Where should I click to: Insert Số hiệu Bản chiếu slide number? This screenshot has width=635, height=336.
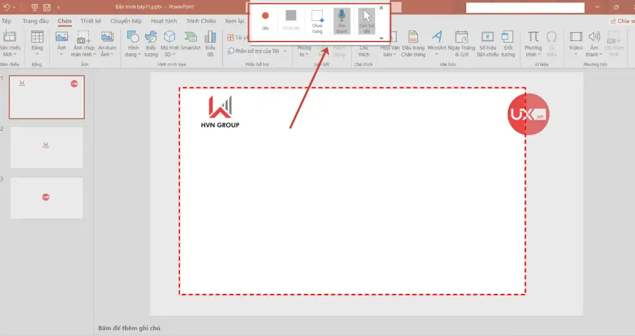tap(488, 42)
